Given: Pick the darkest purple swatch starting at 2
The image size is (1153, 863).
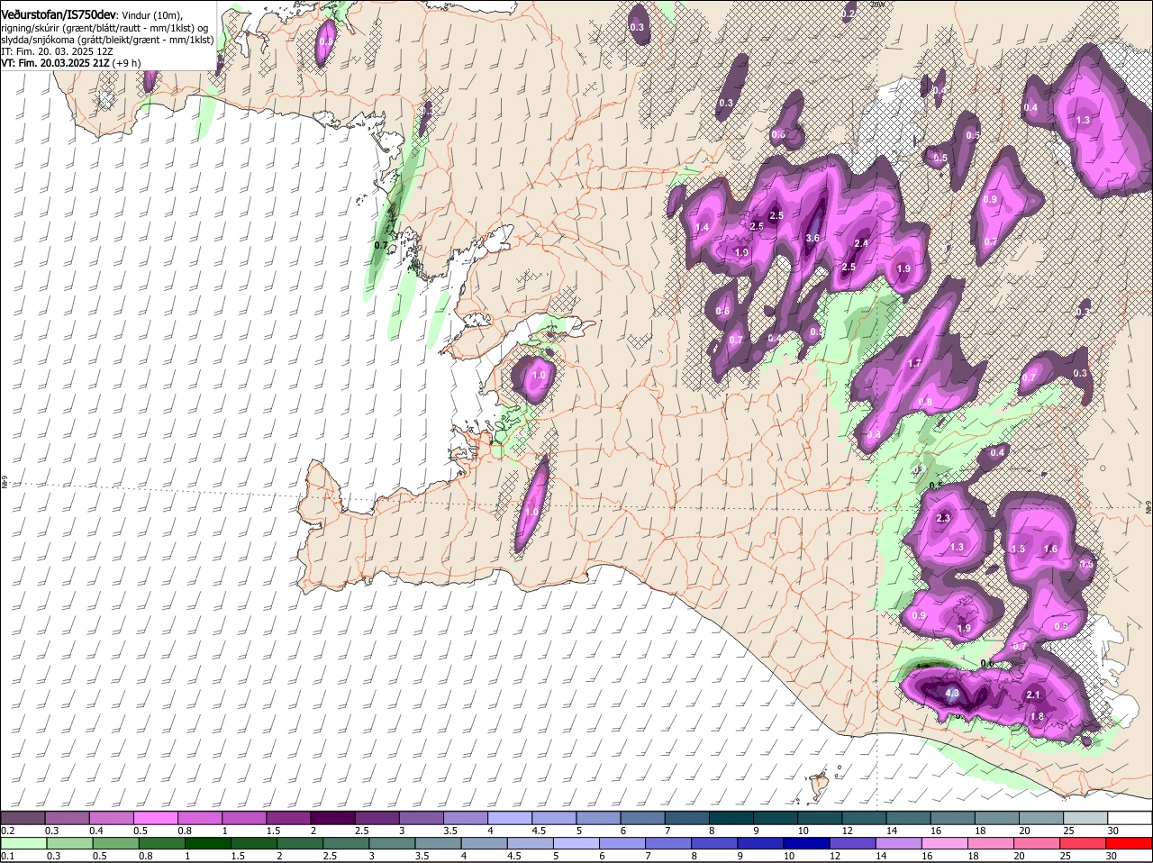Looking at the screenshot, I should point(332,817).
